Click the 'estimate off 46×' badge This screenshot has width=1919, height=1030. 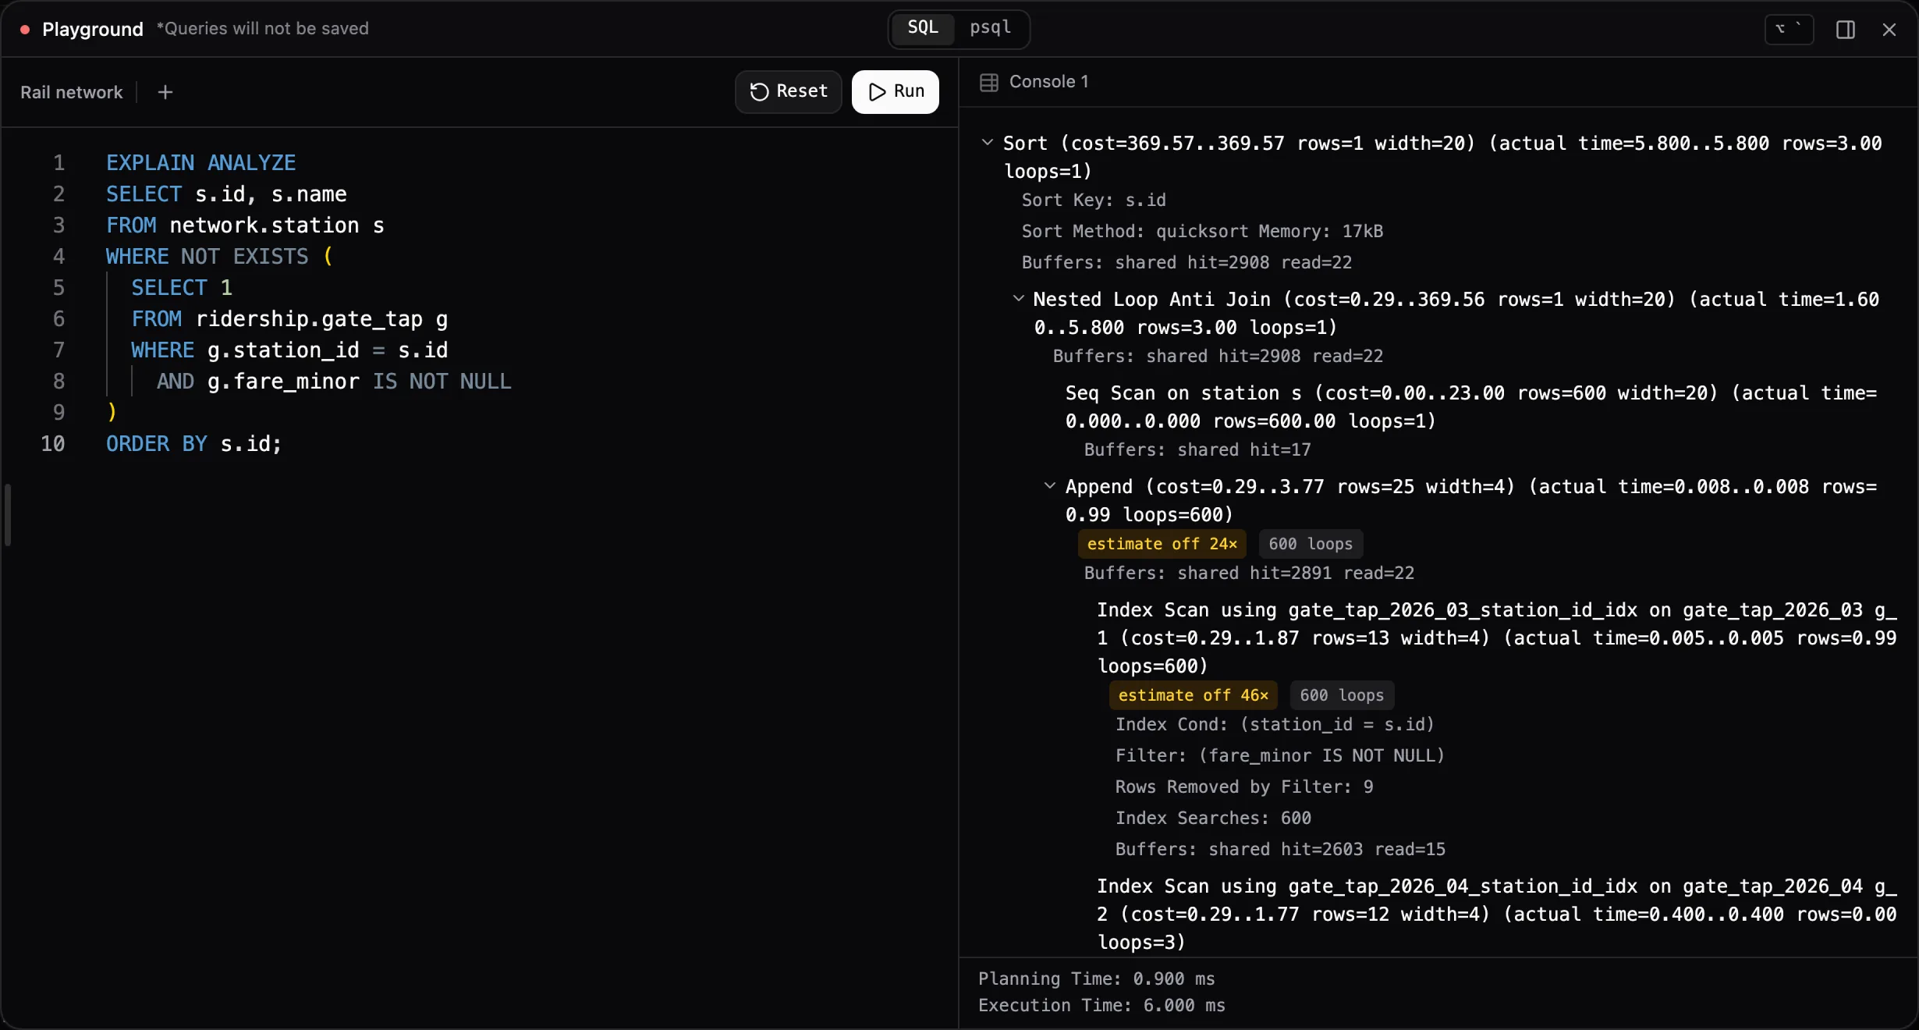point(1194,695)
